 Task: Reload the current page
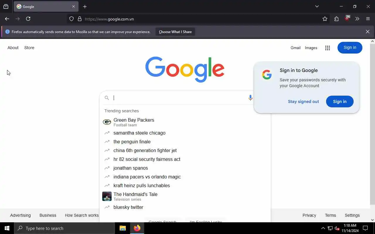(28, 19)
